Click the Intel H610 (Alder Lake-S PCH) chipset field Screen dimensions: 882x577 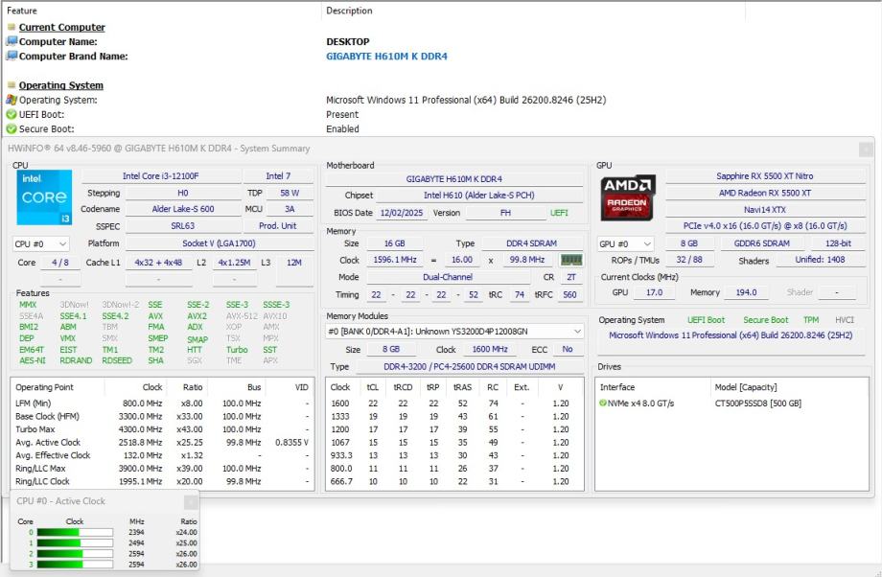click(479, 196)
